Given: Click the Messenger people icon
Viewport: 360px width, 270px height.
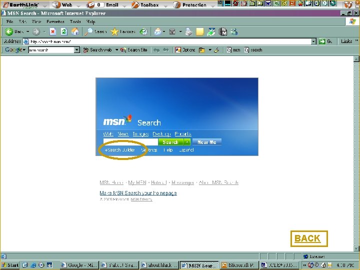Looking at the screenshot, I should [x=234, y=31].
